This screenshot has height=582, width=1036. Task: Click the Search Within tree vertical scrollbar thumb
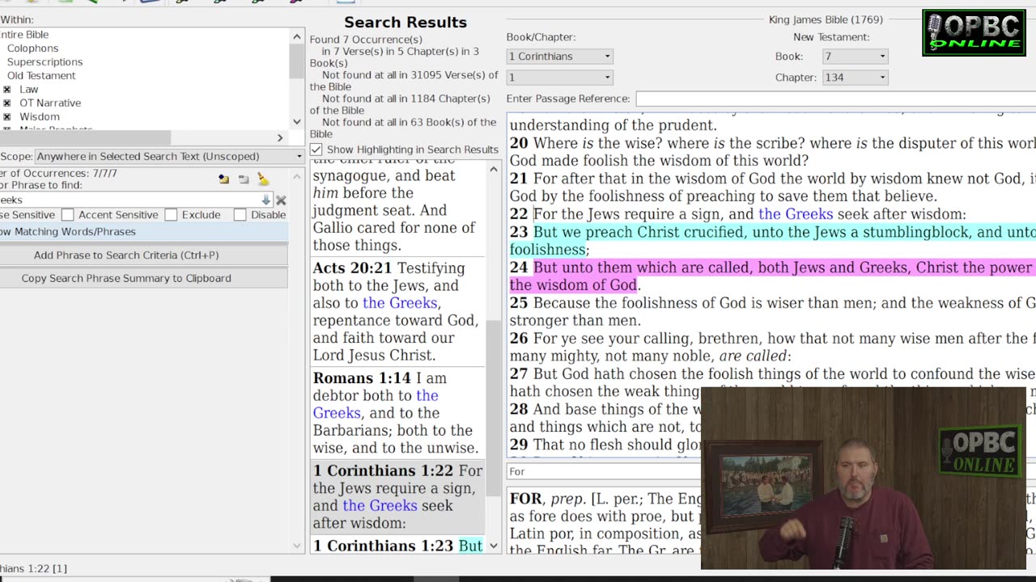(297, 61)
